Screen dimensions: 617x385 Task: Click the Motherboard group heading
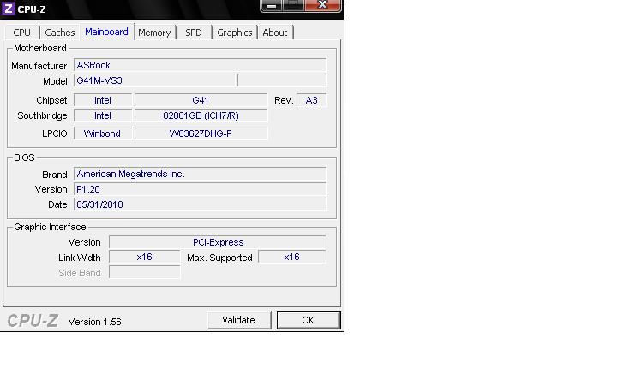[39, 48]
